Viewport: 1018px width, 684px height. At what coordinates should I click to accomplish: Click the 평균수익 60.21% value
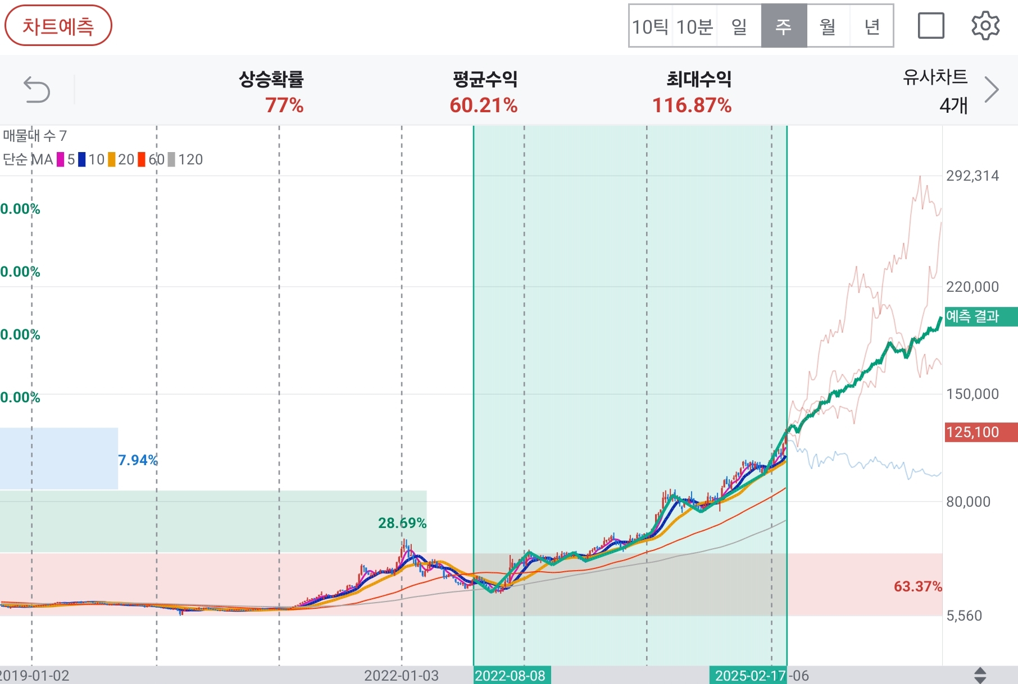(x=484, y=105)
